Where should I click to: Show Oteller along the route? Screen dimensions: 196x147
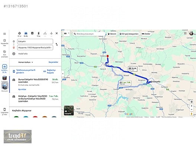point(146,34)
